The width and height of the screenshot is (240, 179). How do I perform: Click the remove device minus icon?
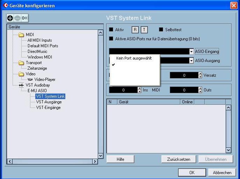(x=17, y=18)
